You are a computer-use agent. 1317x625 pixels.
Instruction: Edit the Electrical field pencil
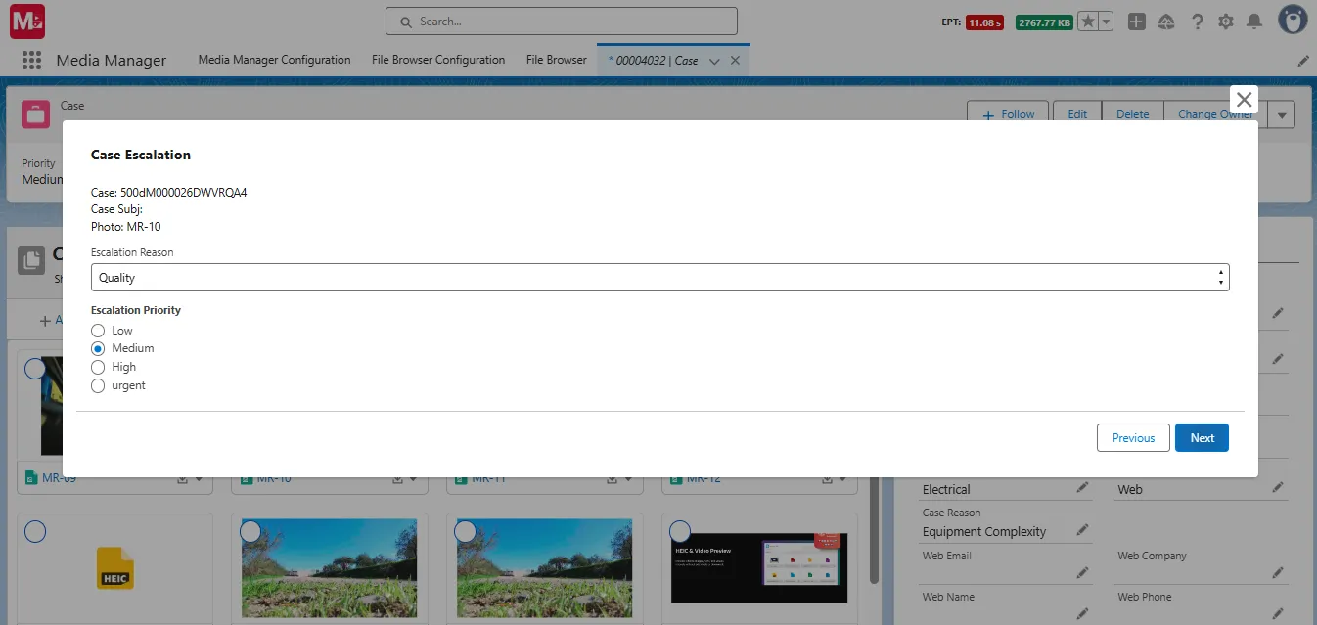click(1082, 487)
